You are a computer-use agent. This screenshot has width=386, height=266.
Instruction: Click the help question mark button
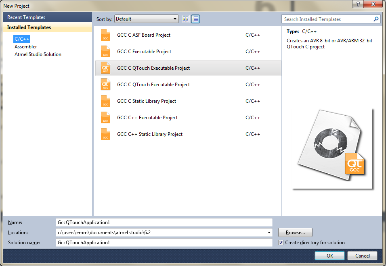click(x=358, y=4)
